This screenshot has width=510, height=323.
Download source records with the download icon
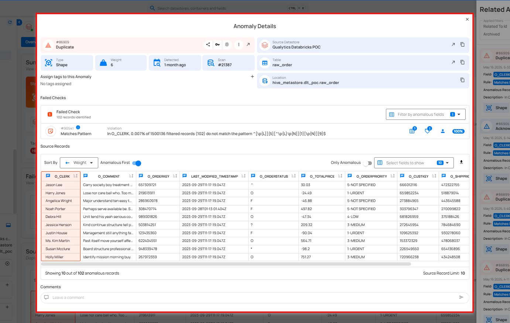[x=461, y=162]
